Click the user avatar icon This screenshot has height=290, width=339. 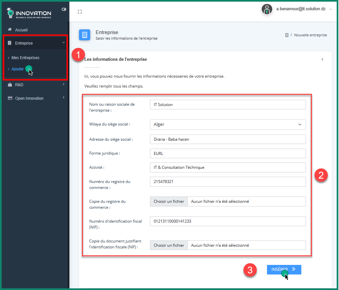(x=267, y=9)
